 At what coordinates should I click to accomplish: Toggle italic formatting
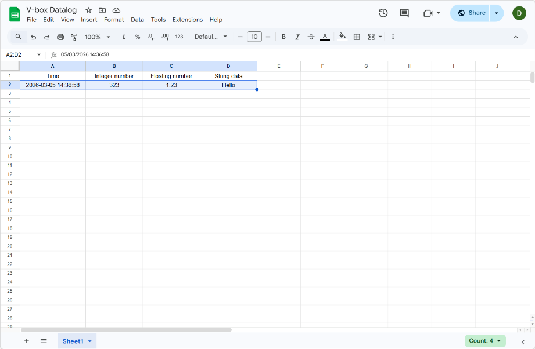[x=297, y=37]
